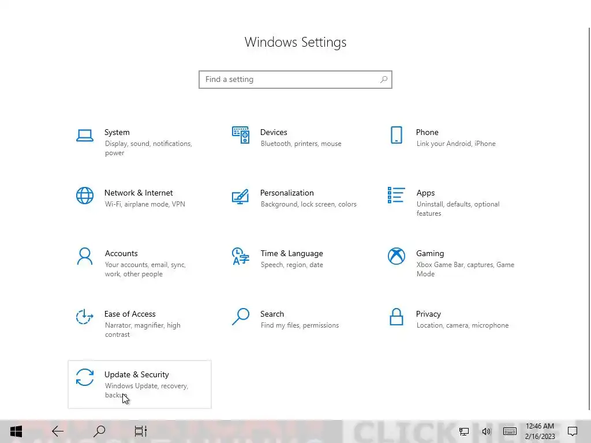The height and width of the screenshot is (443, 591).
Task: Open the Gaming settings title
Action: [430, 254]
